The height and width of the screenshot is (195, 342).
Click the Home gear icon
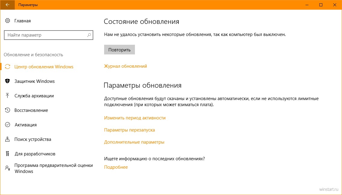click(8, 21)
